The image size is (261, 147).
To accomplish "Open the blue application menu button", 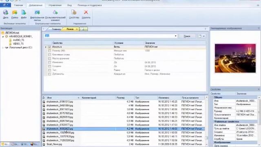I will click(x=5, y=5).
